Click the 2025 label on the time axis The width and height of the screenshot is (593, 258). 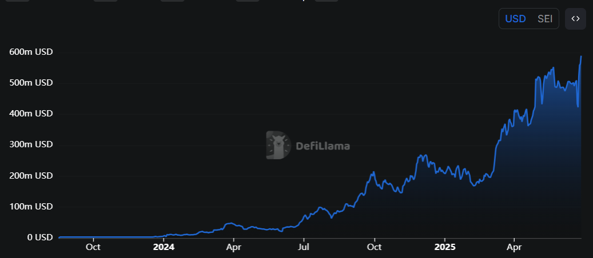coord(444,247)
